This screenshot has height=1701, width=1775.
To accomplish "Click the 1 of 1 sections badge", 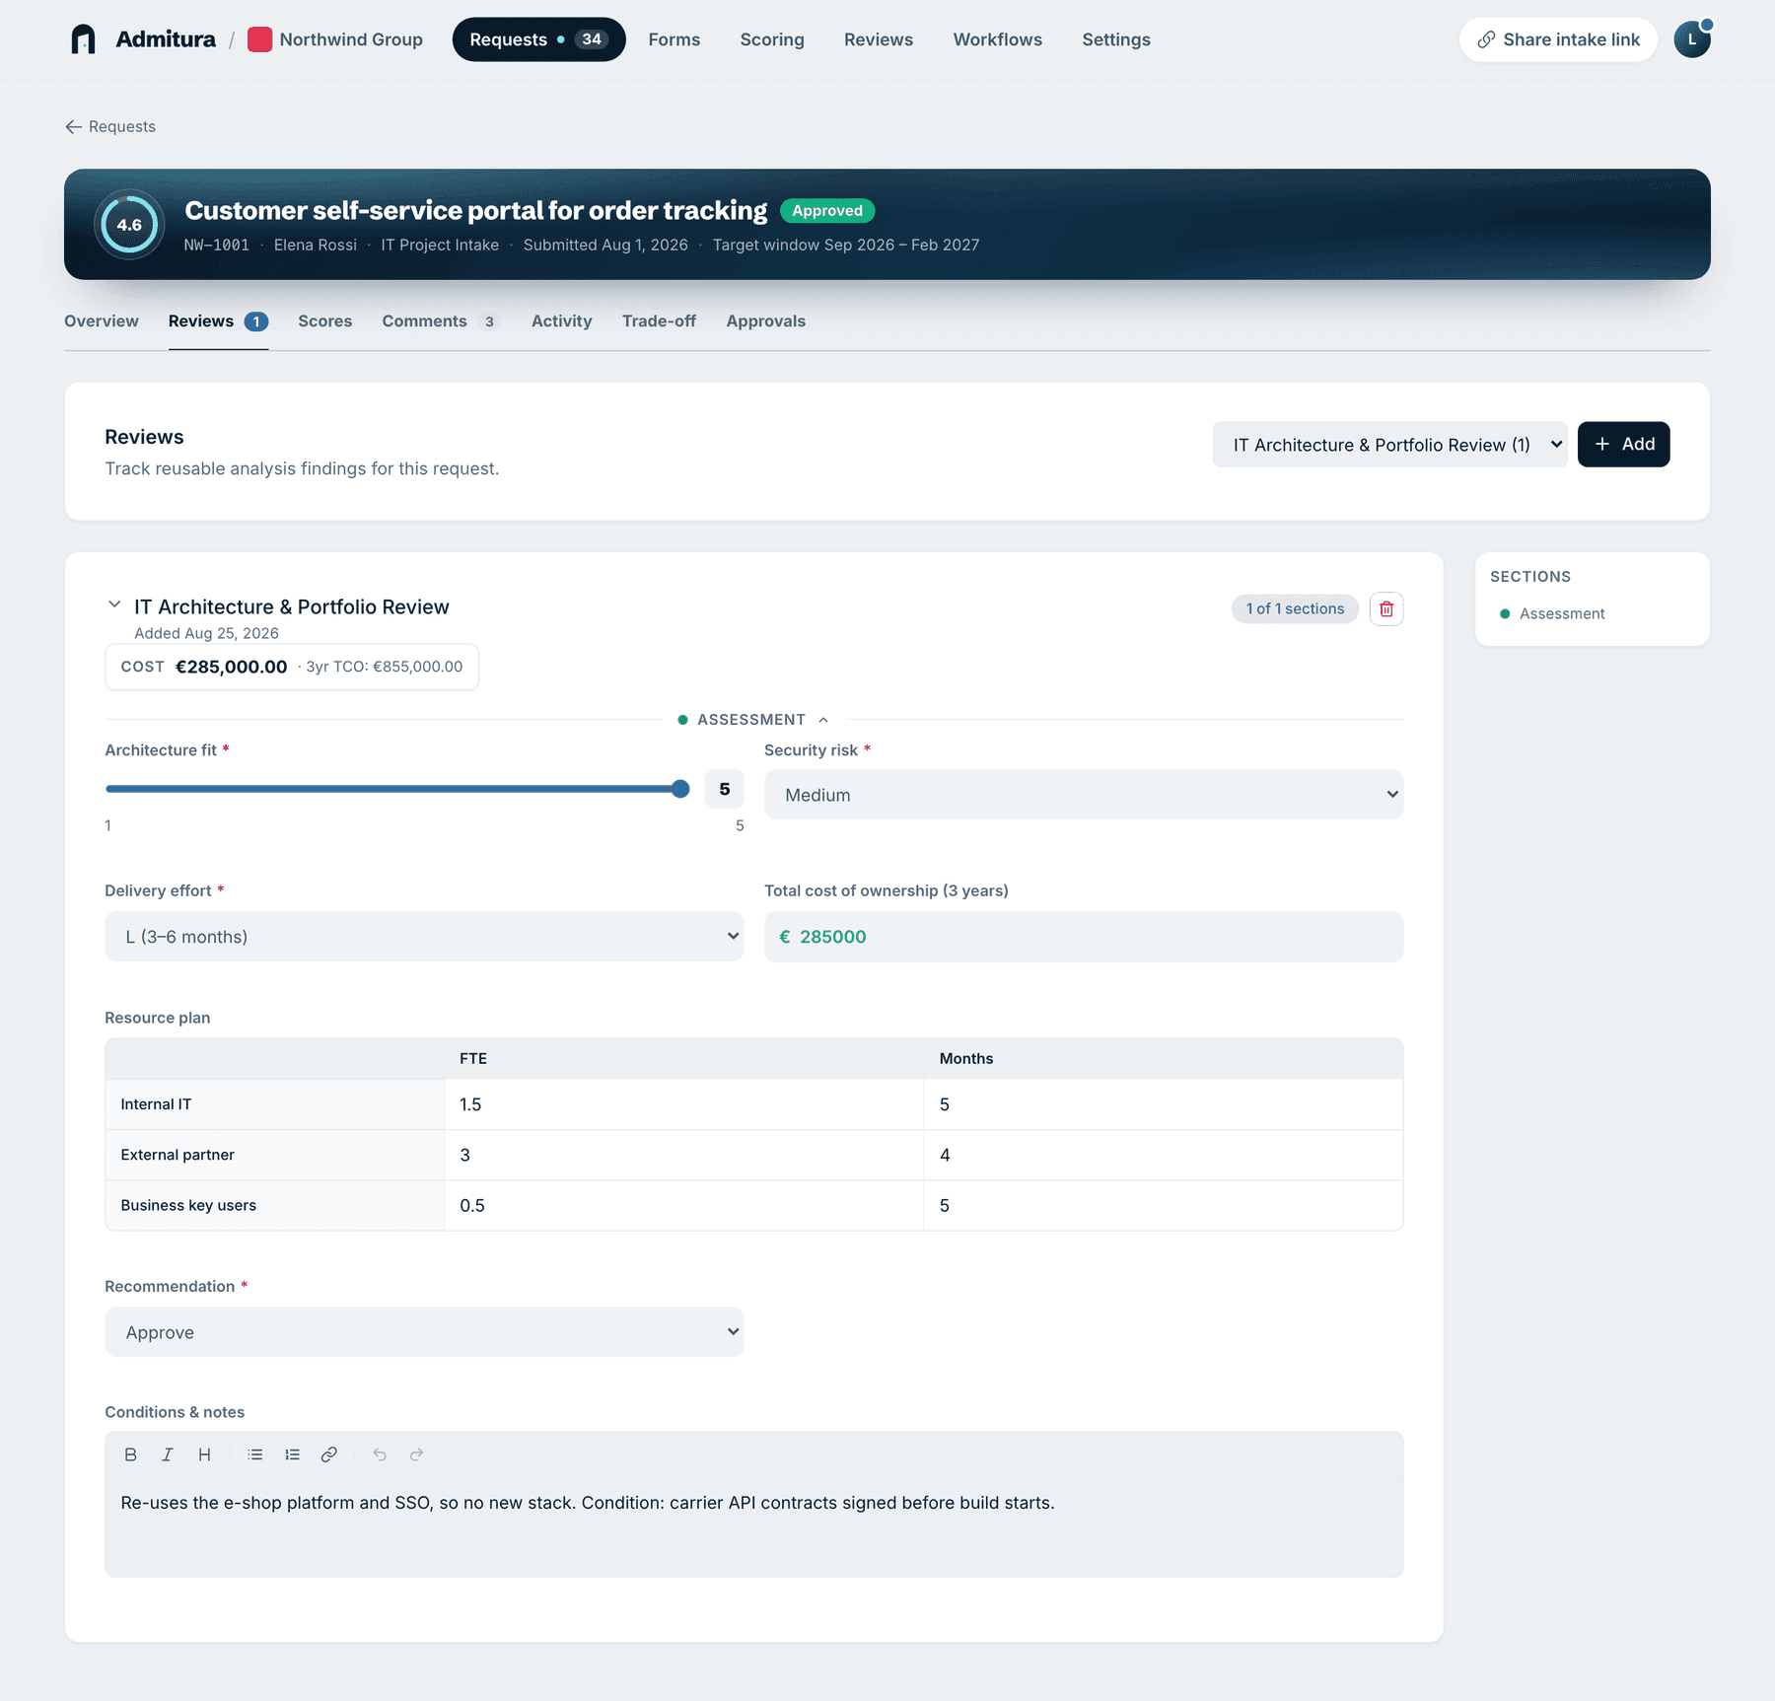I will [x=1295, y=609].
